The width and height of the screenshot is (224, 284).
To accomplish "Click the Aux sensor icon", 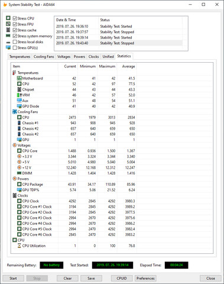I will (x=19, y=101).
